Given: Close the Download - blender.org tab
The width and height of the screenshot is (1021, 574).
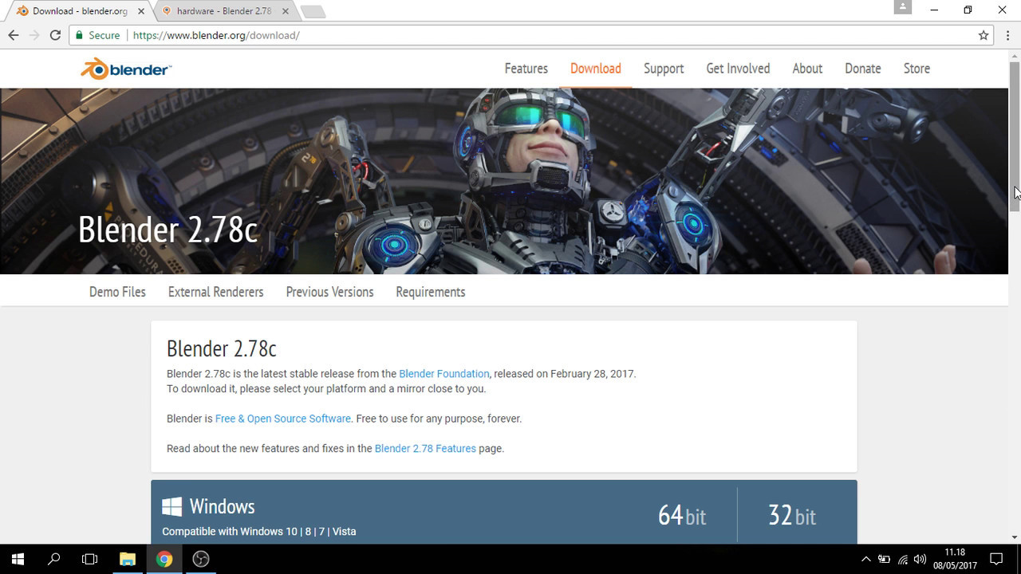Looking at the screenshot, I should coord(141,11).
